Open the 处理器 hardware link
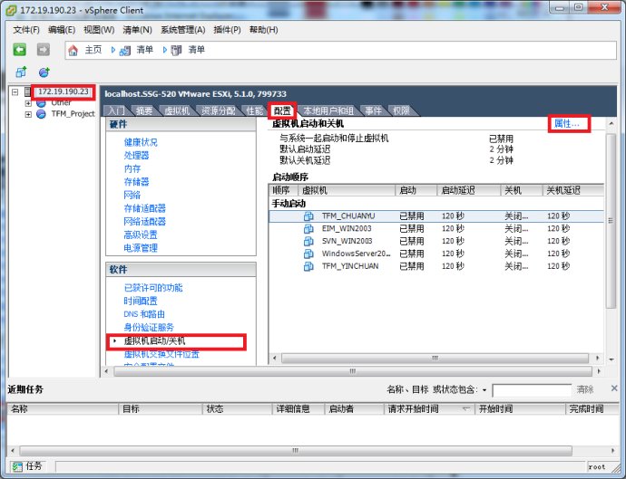Image resolution: width=626 pixels, height=479 pixels. coord(136,156)
